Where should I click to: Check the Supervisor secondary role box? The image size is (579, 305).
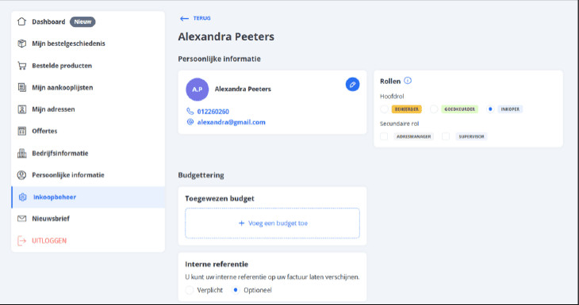[446, 136]
